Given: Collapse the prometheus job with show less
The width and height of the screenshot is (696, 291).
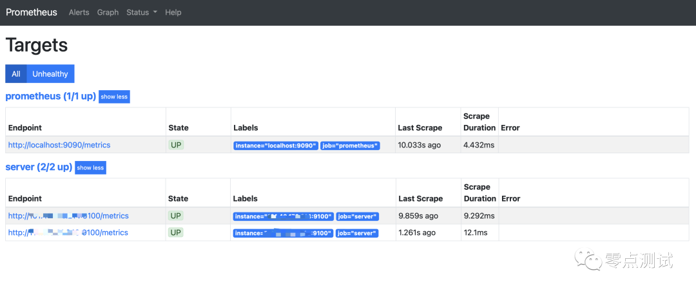Looking at the screenshot, I should coord(114,97).
